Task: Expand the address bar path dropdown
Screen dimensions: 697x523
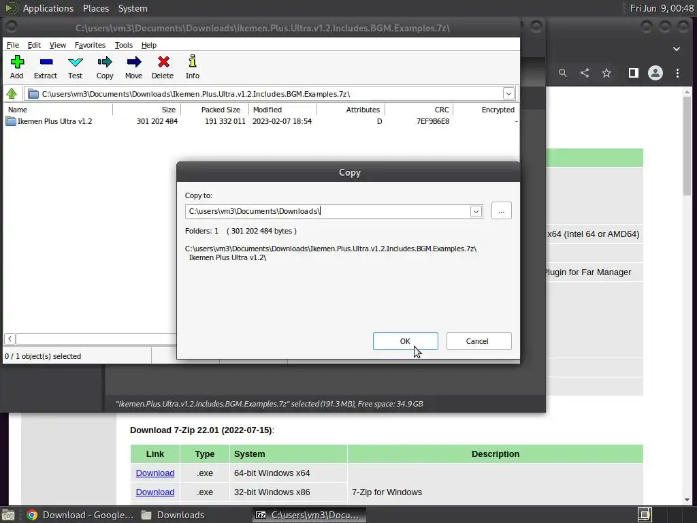Action: point(508,94)
